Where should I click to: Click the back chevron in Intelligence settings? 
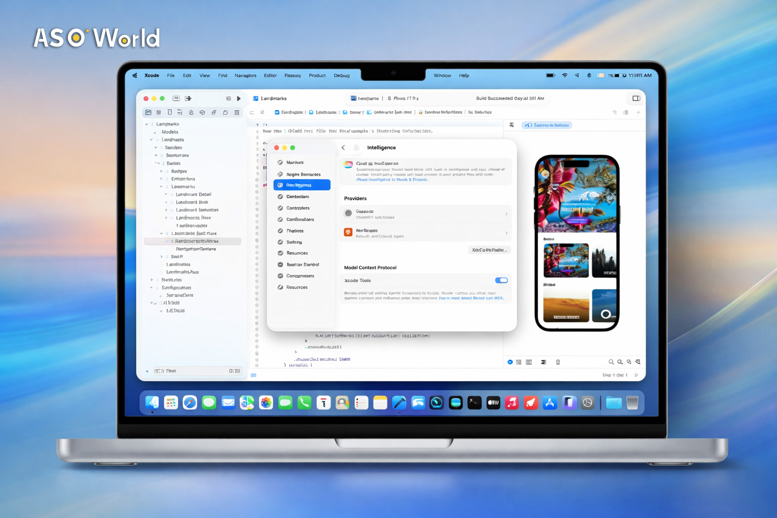(x=343, y=147)
